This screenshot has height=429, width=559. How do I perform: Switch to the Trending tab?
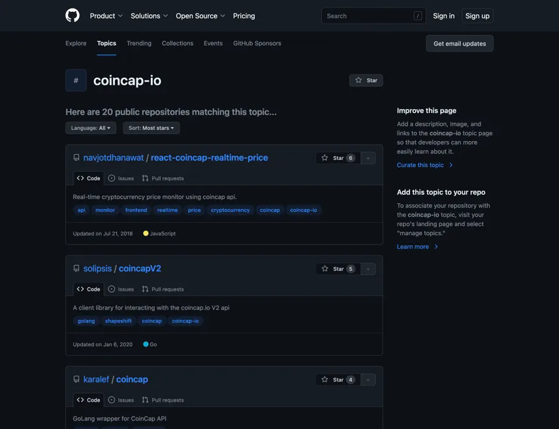pyautogui.click(x=139, y=43)
